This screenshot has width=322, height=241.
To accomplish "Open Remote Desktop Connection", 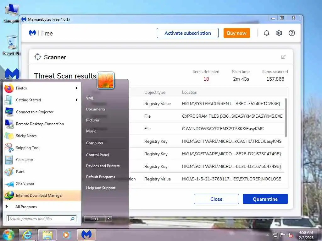I will tap(42, 124).
